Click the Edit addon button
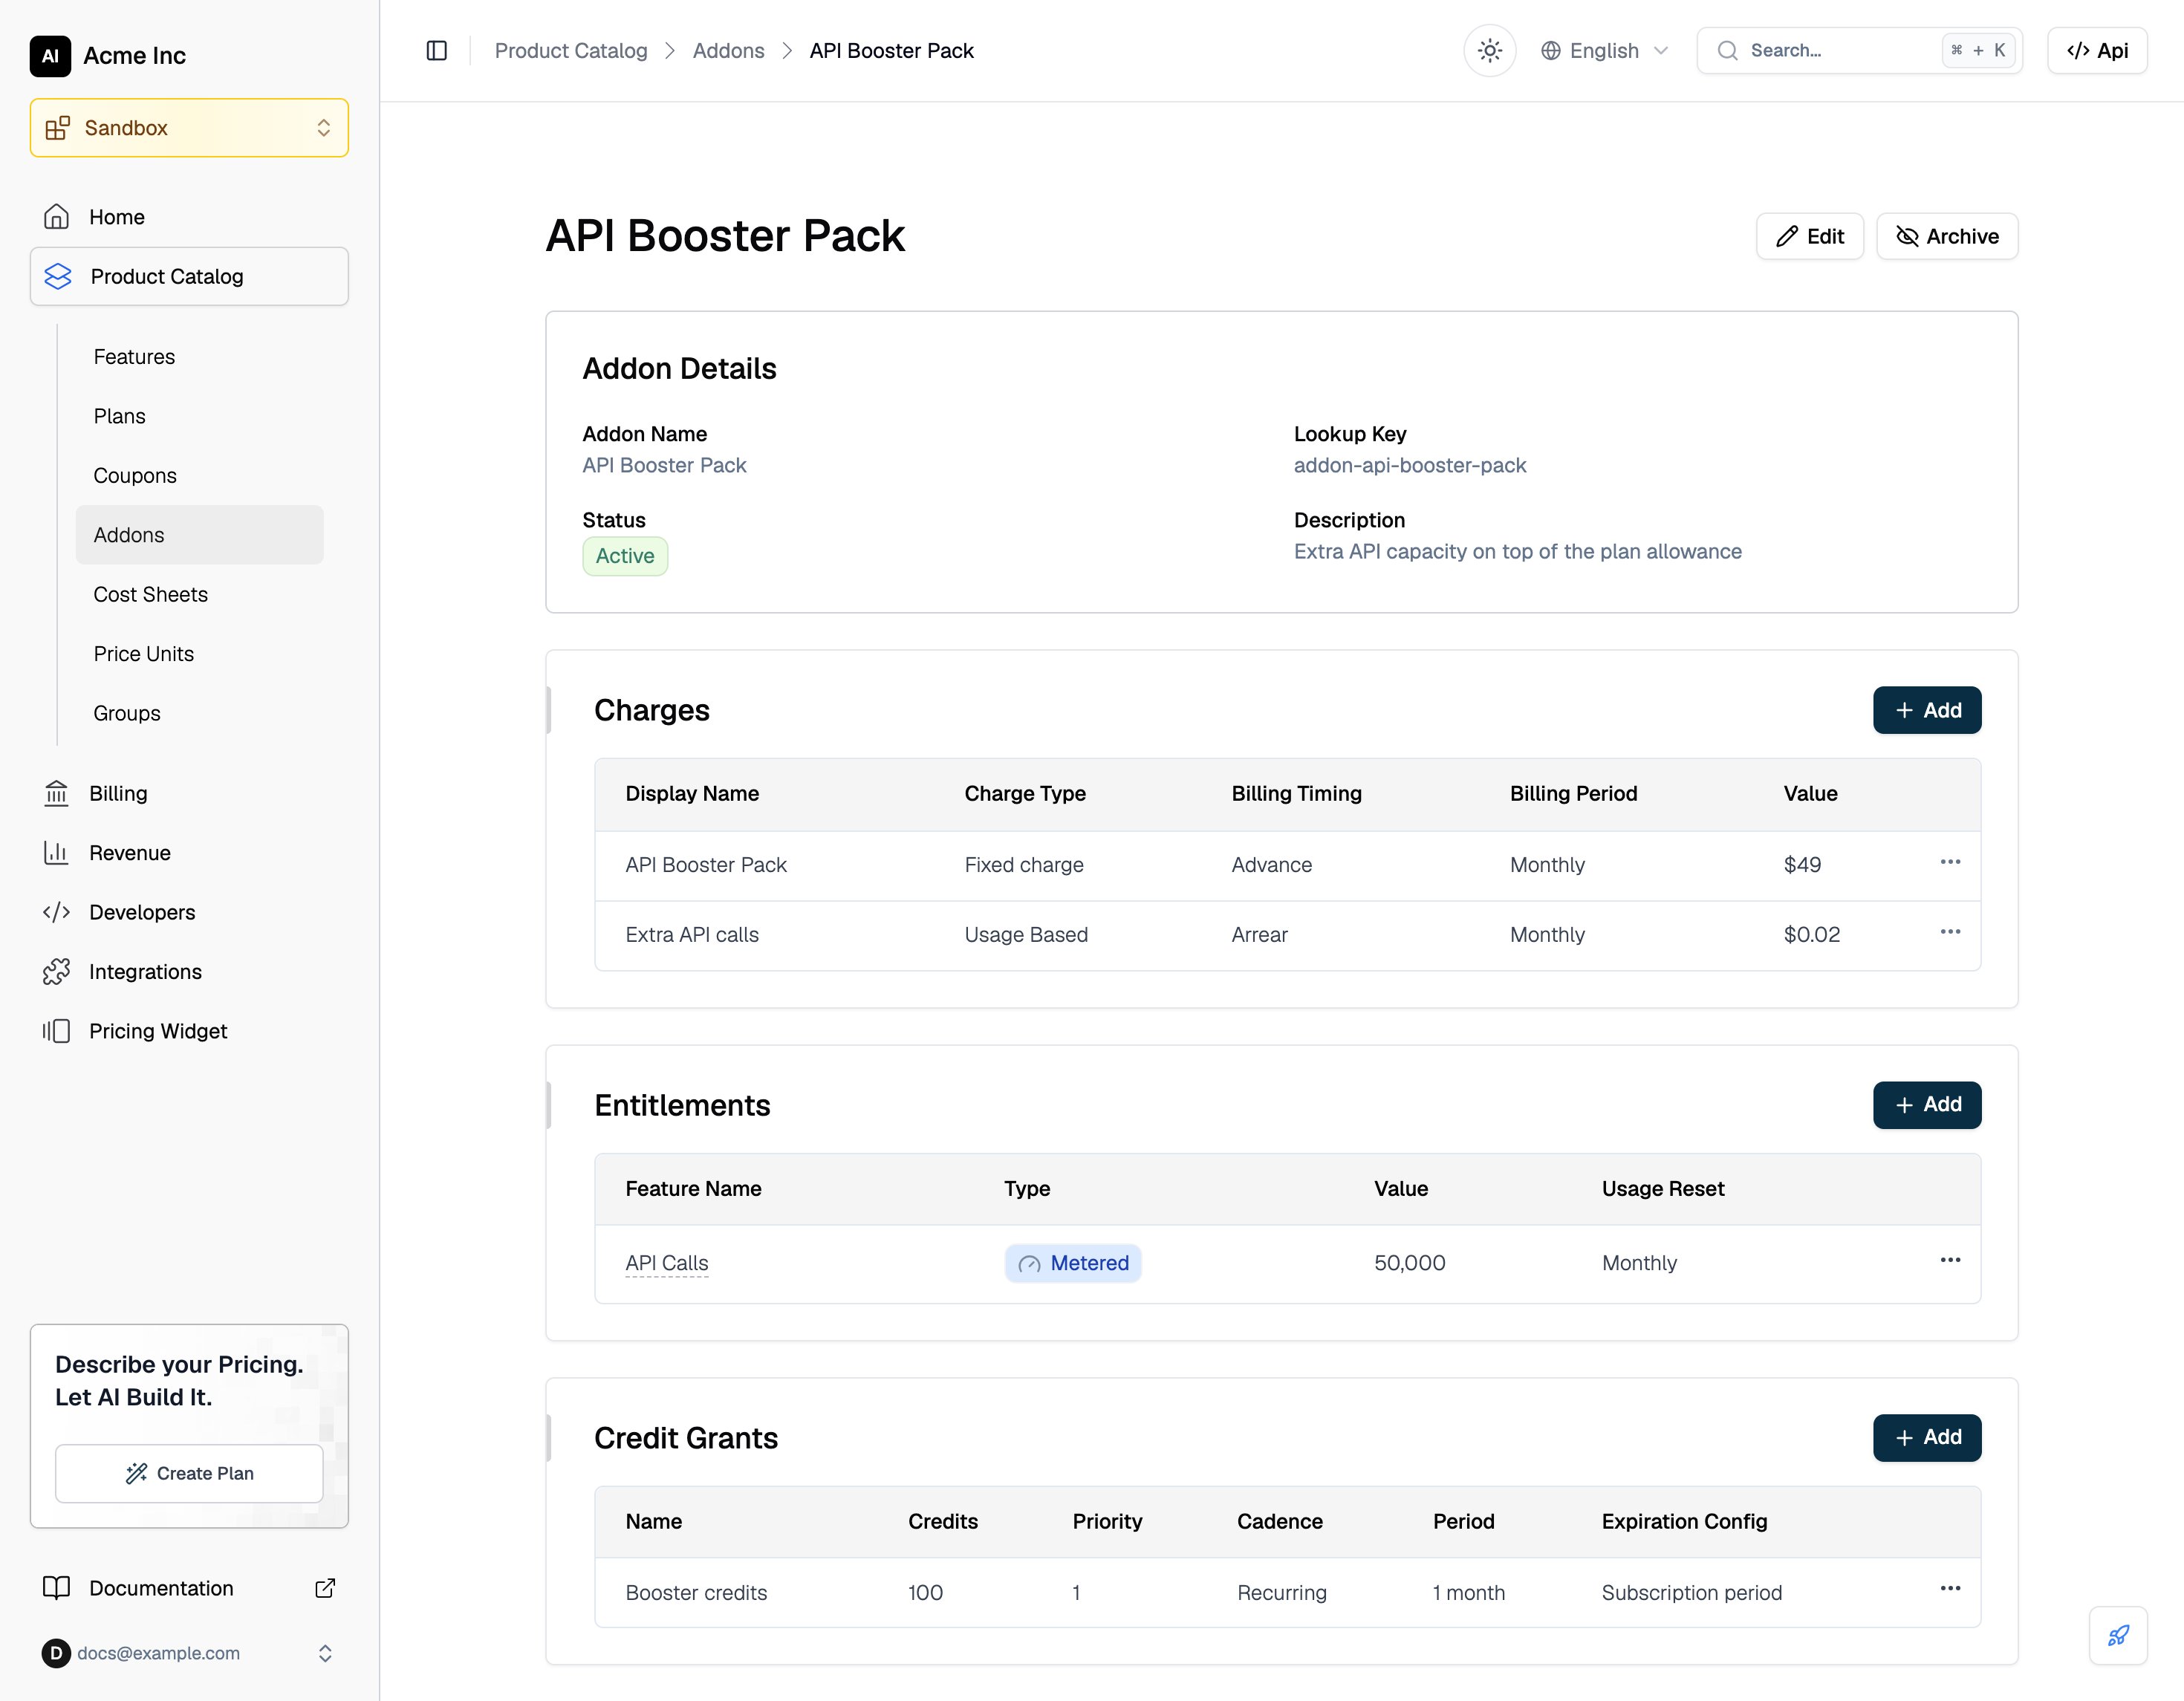This screenshot has height=1701, width=2184. [1810, 237]
